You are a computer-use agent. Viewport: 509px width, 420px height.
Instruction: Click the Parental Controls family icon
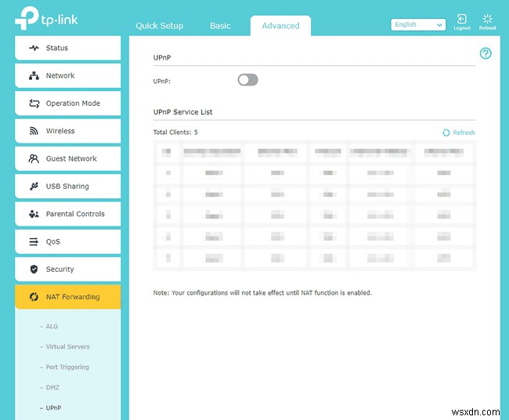click(34, 214)
